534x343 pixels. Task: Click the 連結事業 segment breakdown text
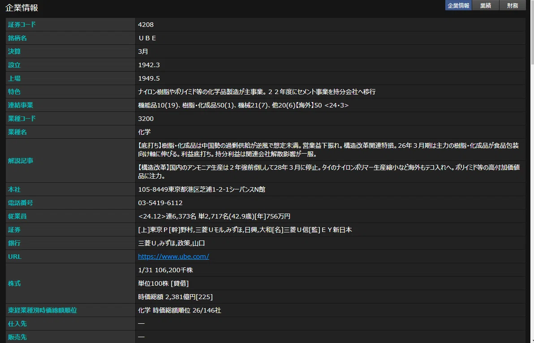[x=243, y=105]
